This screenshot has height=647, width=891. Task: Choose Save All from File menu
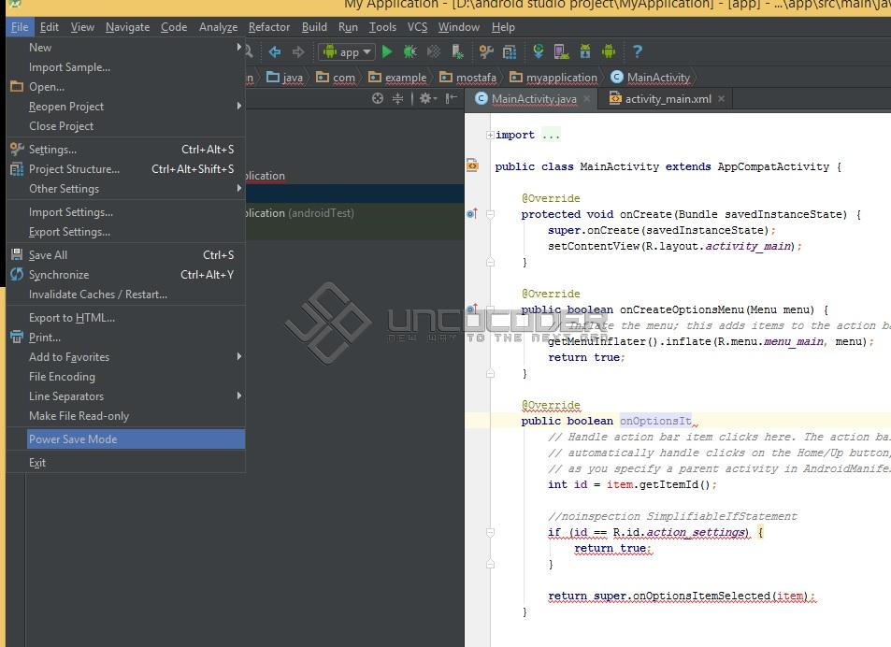point(125,255)
